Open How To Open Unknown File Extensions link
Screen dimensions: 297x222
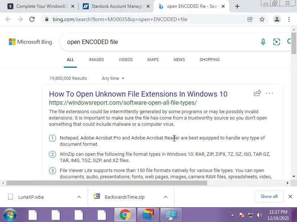click(138, 94)
